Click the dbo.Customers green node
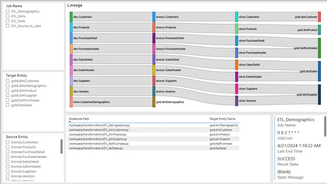 (x=71, y=17)
